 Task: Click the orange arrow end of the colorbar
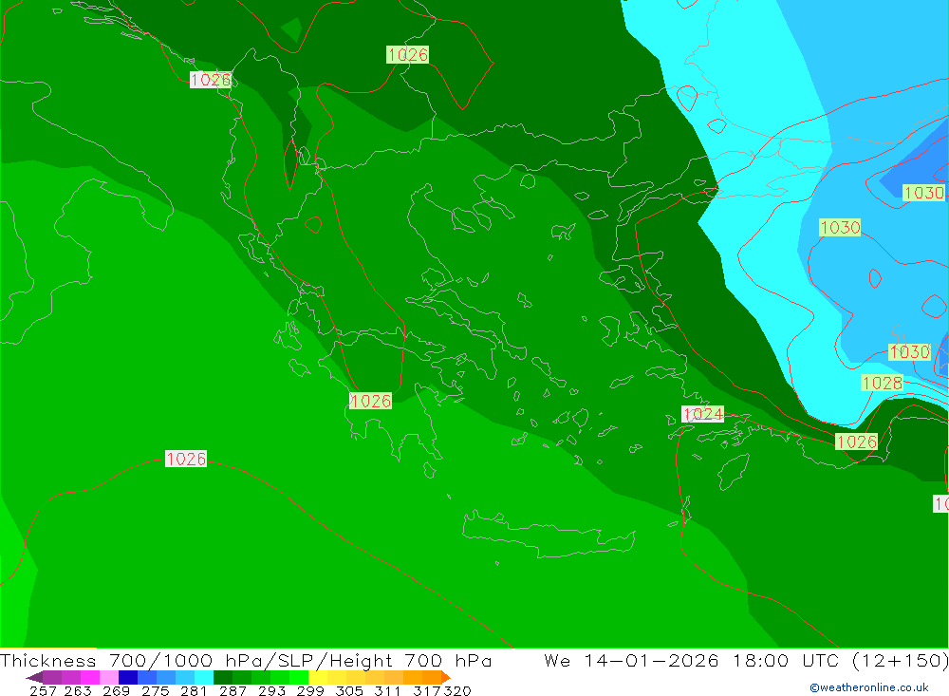pos(445,677)
